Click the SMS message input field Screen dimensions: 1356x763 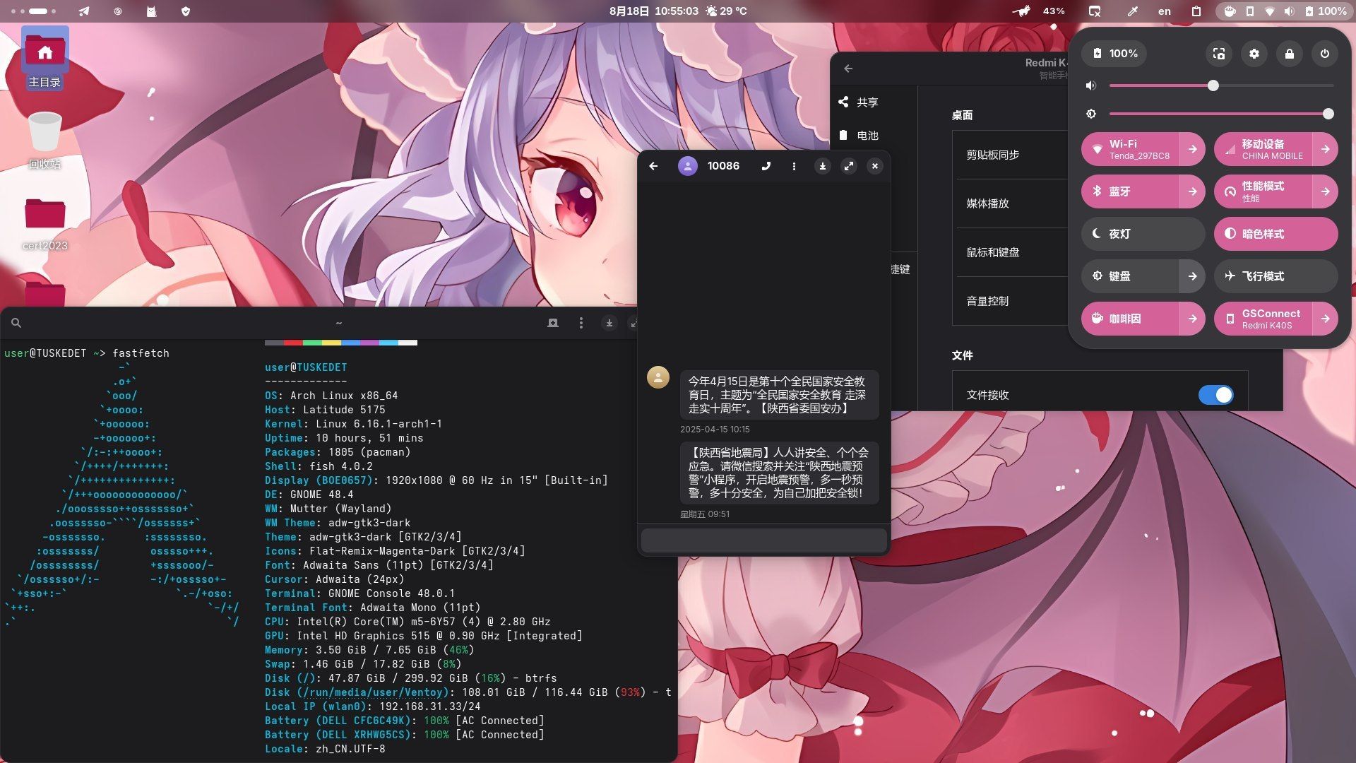pyautogui.click(x=763, y=540)
